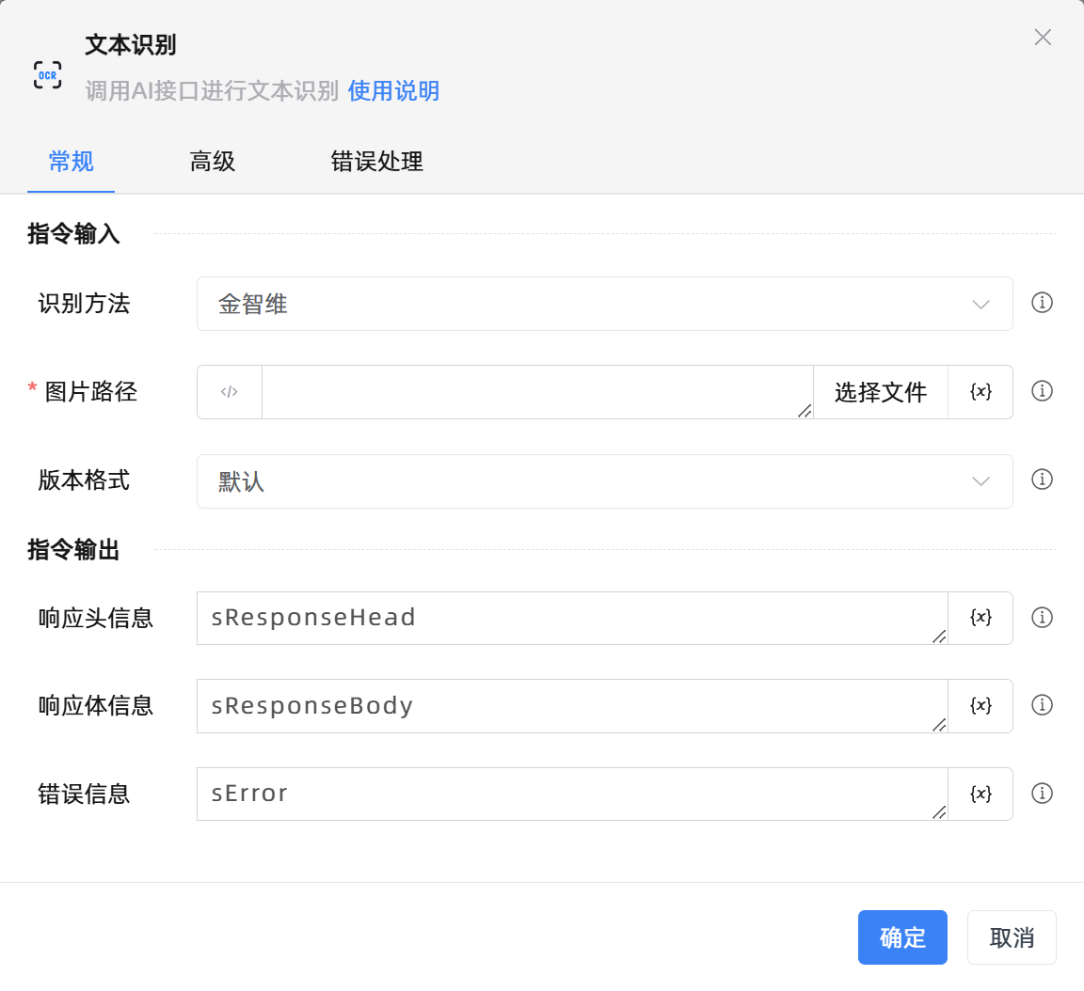This screenshot has width=1084, height=991.
Task: Click the sResponseBody output field
Action: [570, 706]
